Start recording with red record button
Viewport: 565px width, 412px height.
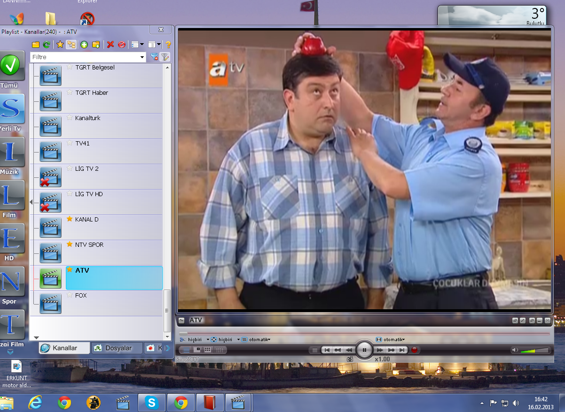415,350
